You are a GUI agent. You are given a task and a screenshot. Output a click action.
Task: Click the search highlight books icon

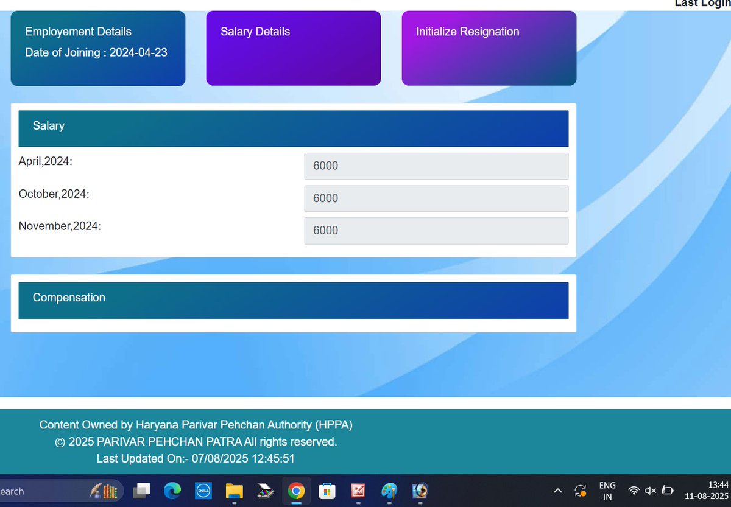pos(103,491)
